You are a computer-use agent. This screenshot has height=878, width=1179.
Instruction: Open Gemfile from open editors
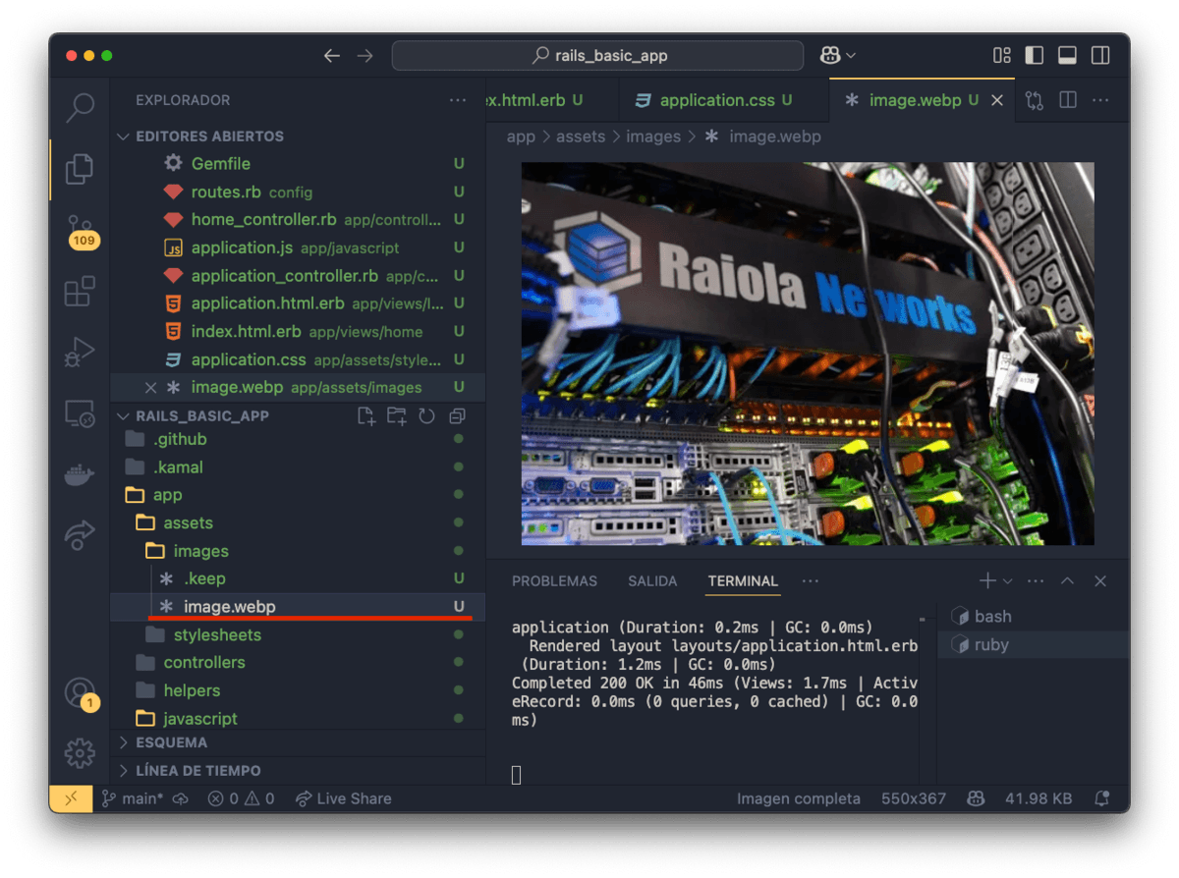[x=299, y=164]
